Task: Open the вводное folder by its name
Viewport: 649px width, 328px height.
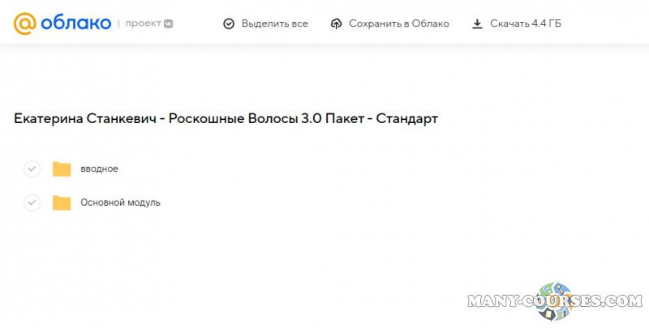Action: click(99, 168)
